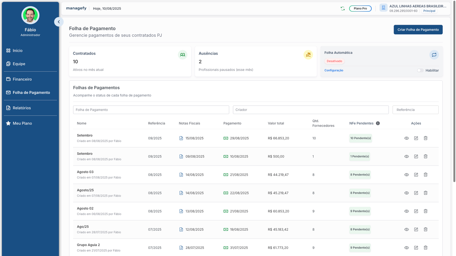
Task: View the Ago/25 payroll with eye icon
Action: 406,230
